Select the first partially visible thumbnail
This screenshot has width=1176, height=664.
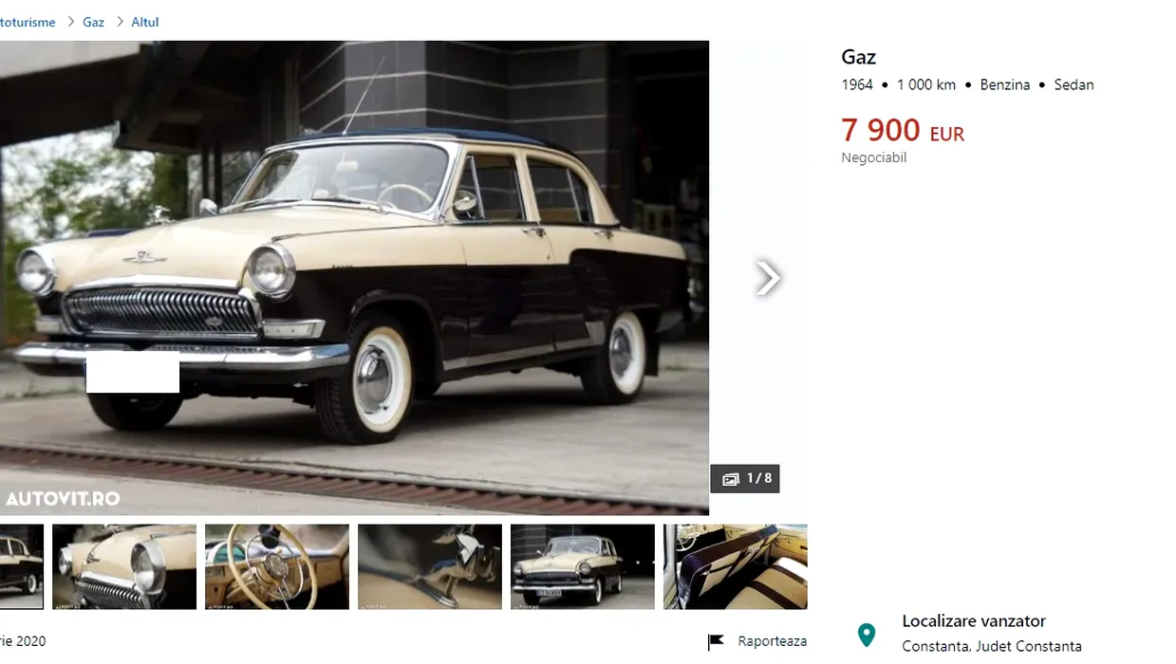[22, 566]
